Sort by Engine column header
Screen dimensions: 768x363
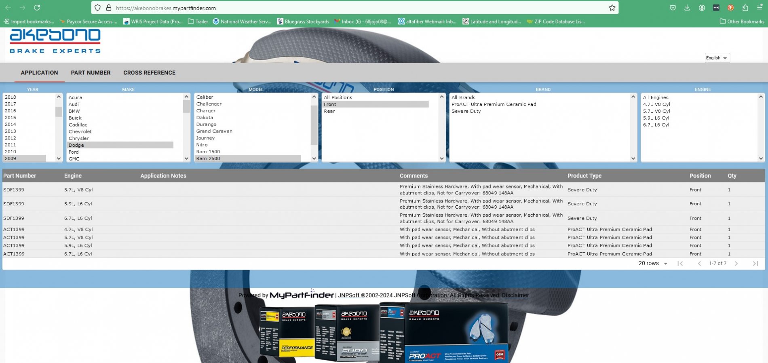point(73,176)
